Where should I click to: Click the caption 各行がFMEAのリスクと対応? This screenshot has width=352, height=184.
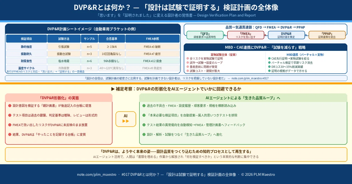click(x=45, y=71)
